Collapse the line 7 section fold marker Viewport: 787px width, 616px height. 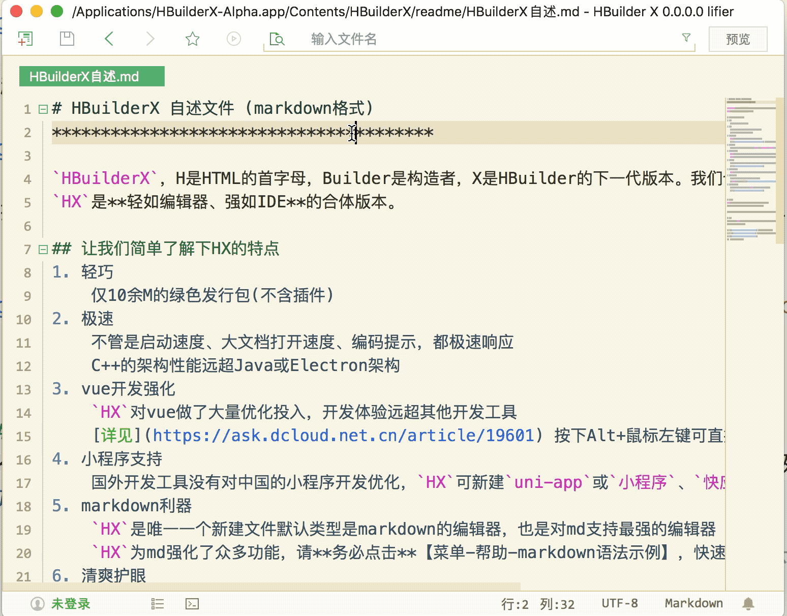point(43,249)
